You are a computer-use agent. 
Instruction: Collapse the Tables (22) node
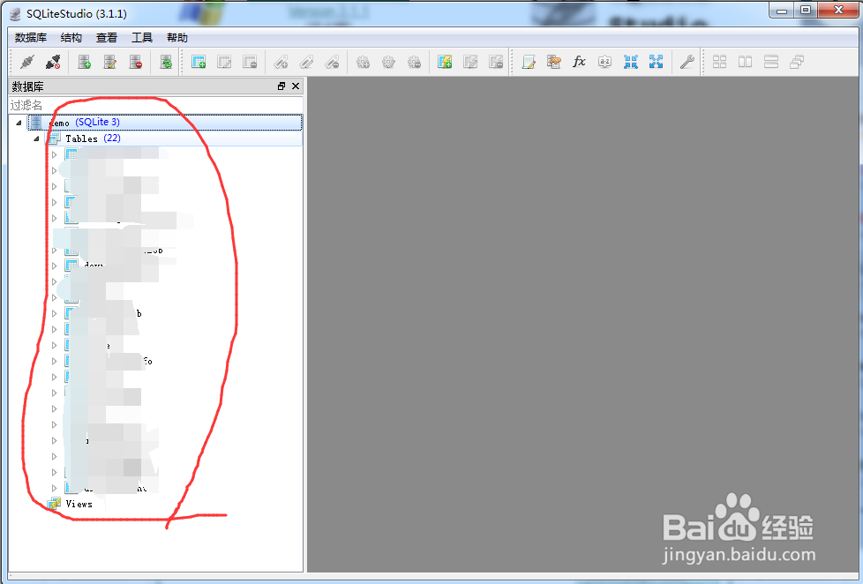tap(36, 139)
